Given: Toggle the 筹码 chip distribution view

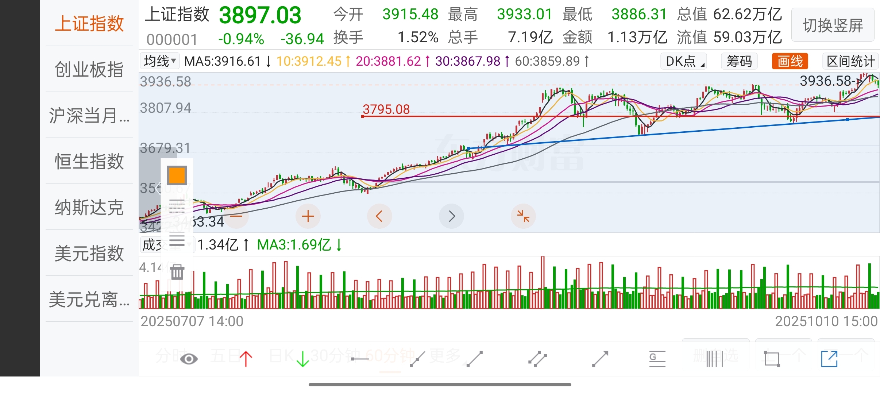Looking at the screenshot, I should pyautogui.click(x=739, y=61).
